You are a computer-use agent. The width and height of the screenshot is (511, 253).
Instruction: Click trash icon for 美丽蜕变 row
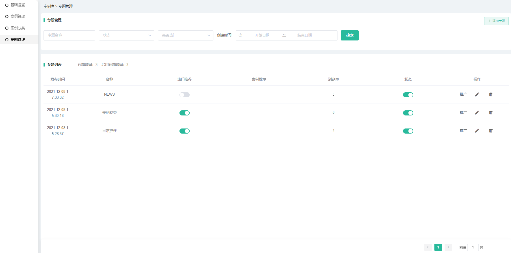click(x=491, y=113)
